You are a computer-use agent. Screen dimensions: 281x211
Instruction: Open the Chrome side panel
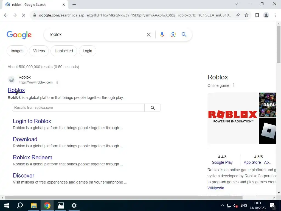[257, 15]
